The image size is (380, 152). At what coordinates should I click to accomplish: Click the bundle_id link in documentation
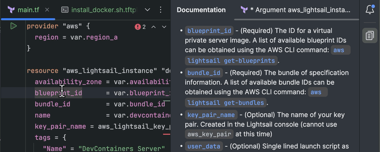[204, 73]
